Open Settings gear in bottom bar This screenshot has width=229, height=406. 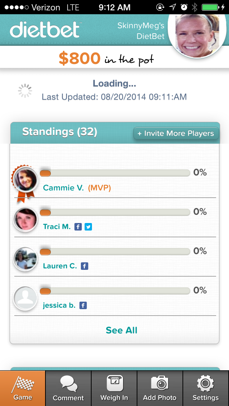[206, 388]
